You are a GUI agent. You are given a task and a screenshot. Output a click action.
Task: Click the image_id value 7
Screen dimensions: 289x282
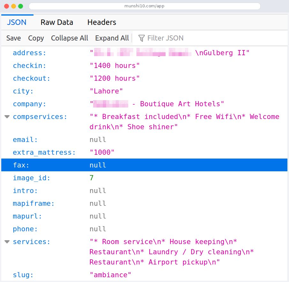pyautogui.click(x=92, y=178)
